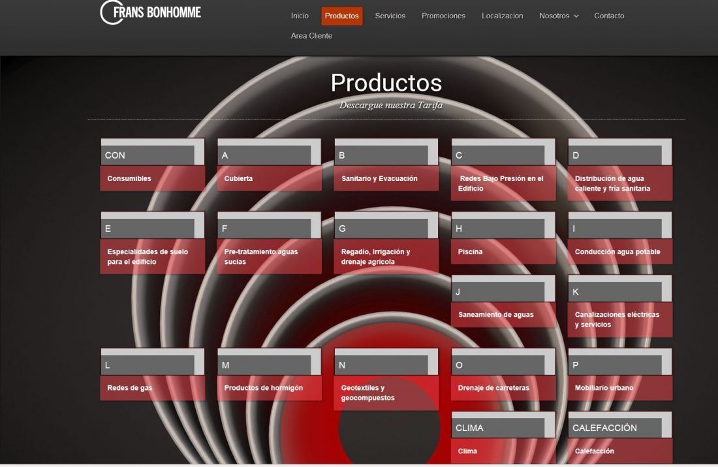Open the Calefacción category label

point(620,451)
